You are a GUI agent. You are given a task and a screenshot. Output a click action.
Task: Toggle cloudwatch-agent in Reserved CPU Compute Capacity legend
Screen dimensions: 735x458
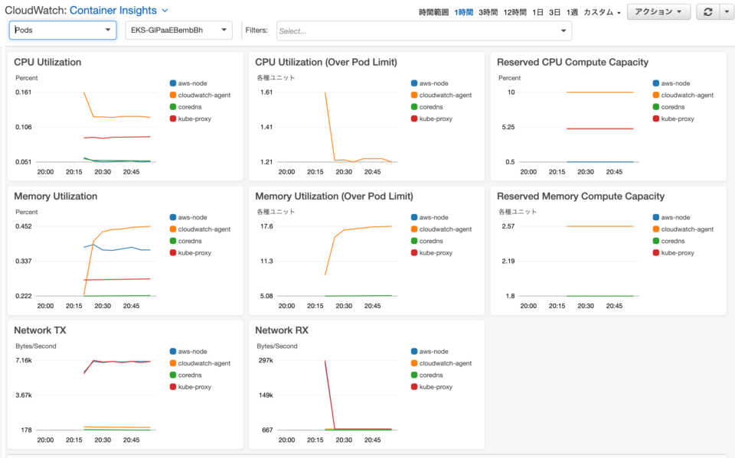pos(683,95)
